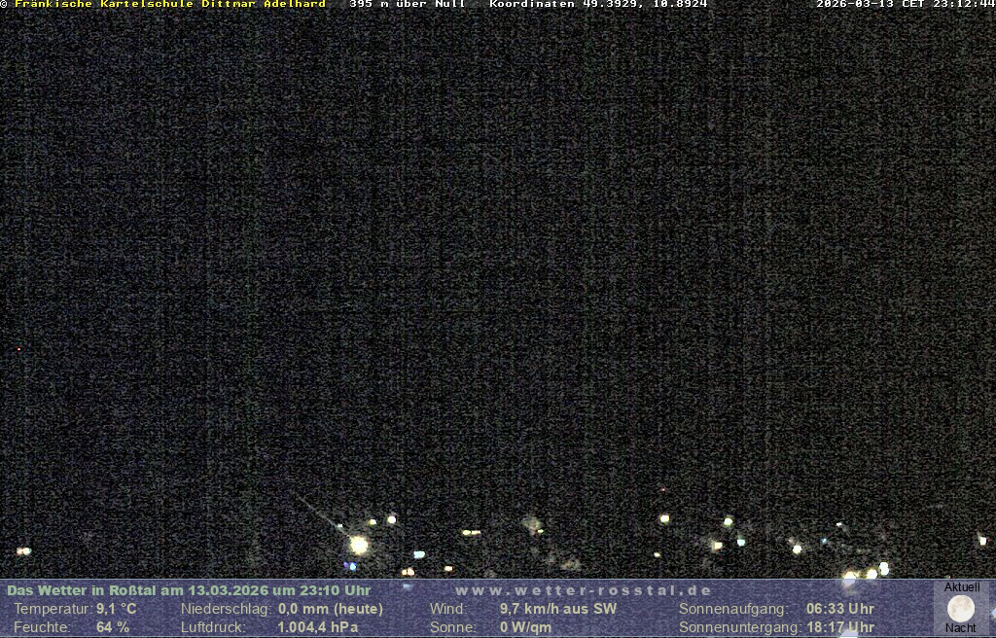Click the wind reading 9,7 km/h aus SW
The image size is (996, 638).
coord(557,609)
